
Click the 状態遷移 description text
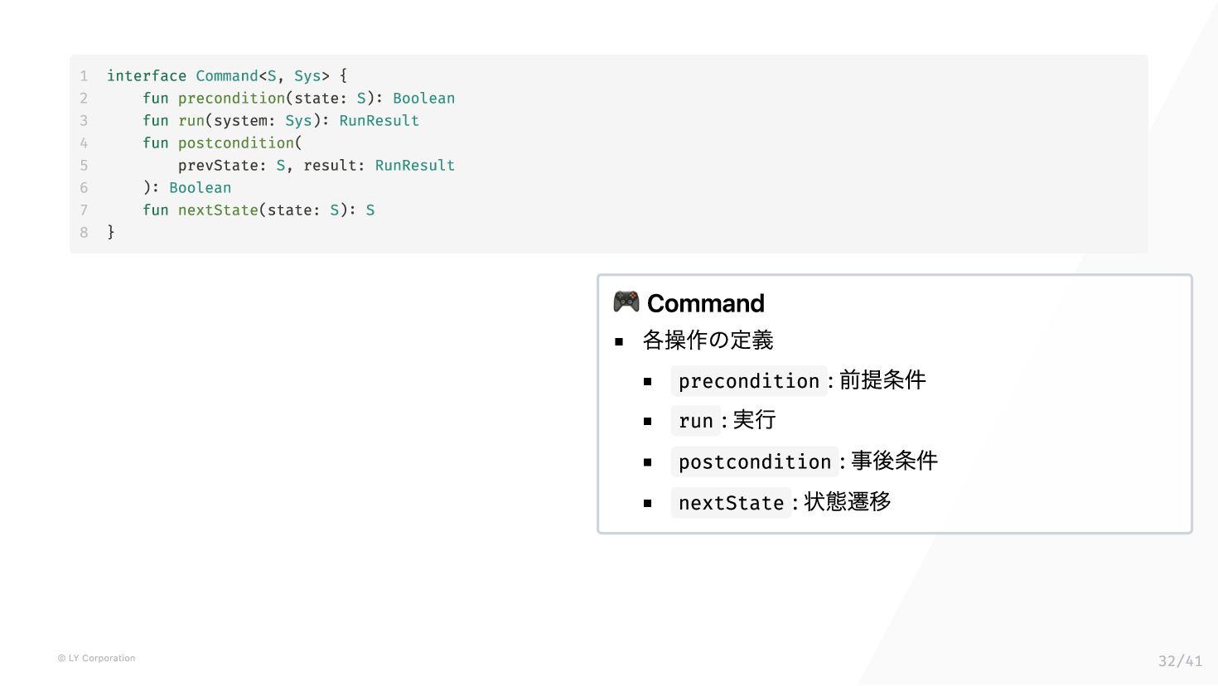pyautogui.click(x=848, y=502)
